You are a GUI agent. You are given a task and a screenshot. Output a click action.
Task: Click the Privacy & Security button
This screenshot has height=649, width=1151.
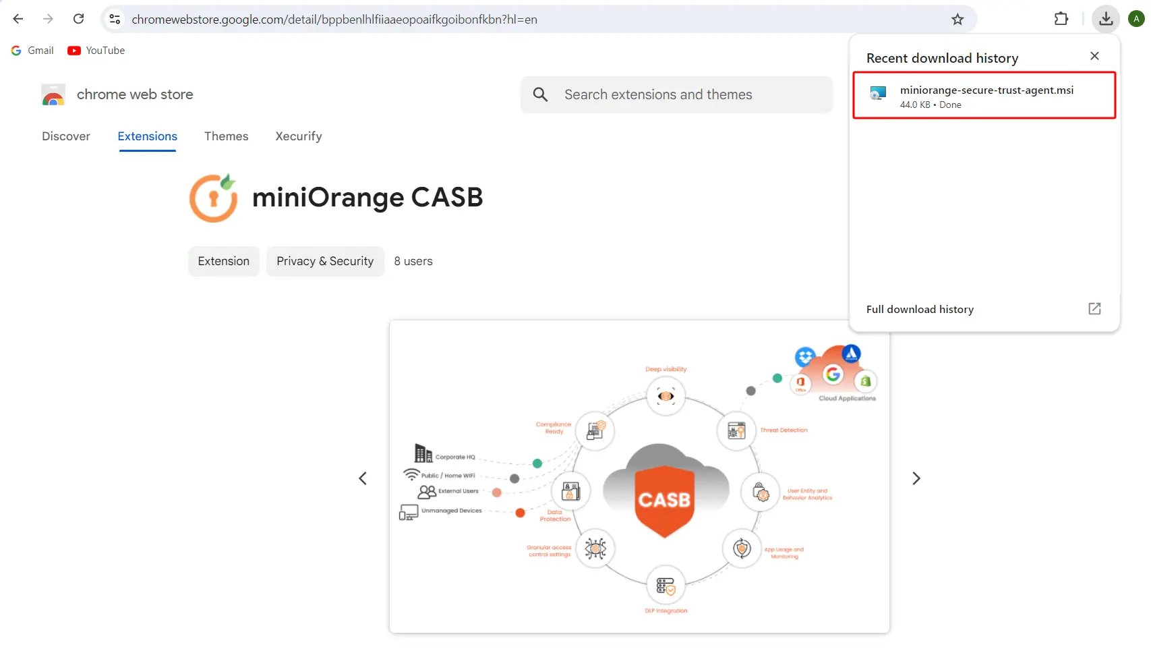click(325, 261)
